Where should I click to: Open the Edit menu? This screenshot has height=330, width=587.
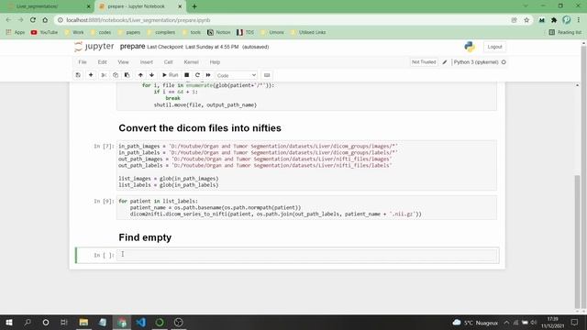click(102, 62)
